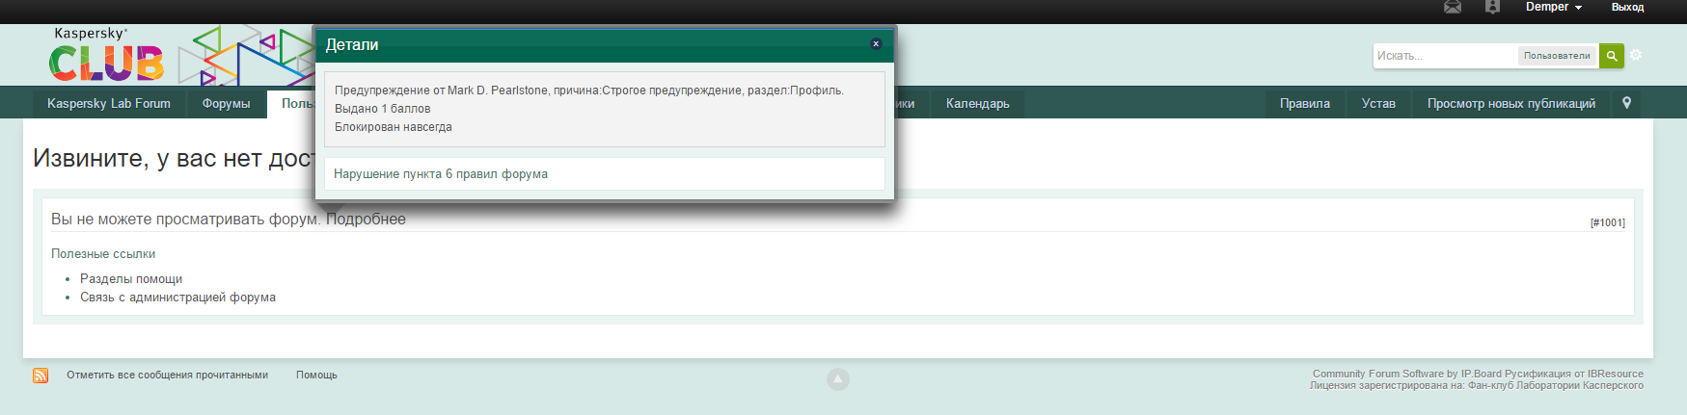Image resolution: width=1687 pixels, height=415 pixels.
Task: Open the Форумы tab
Action: click(226, 103)
